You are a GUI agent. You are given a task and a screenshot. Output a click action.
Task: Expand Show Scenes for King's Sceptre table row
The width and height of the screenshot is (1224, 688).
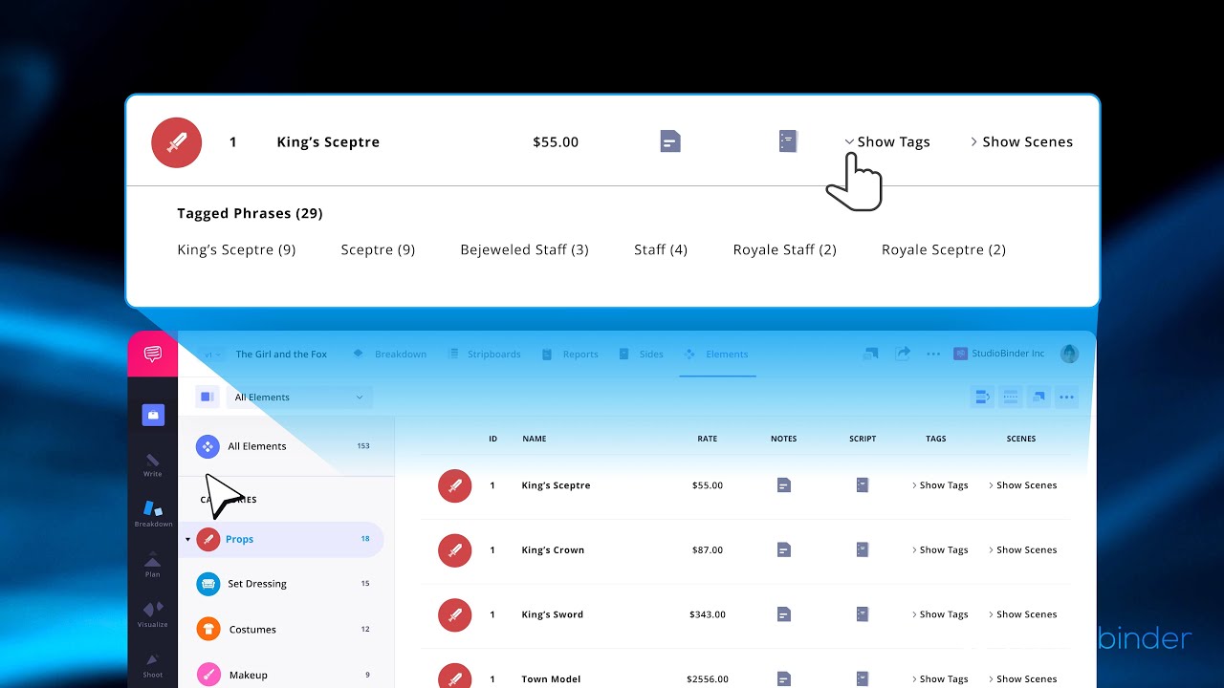(x=1023, y=485)
